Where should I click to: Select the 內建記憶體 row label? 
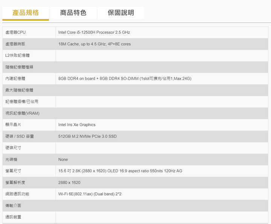coord(15,79)
